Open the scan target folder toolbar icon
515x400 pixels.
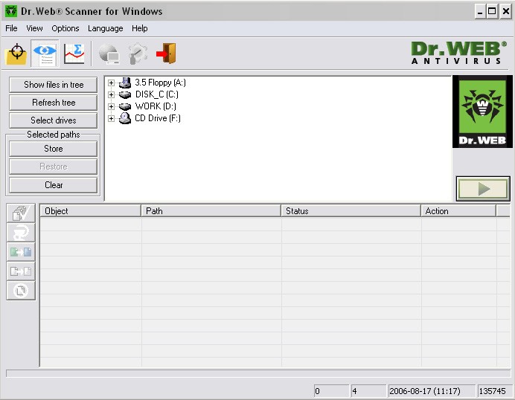tap(16, 54)
